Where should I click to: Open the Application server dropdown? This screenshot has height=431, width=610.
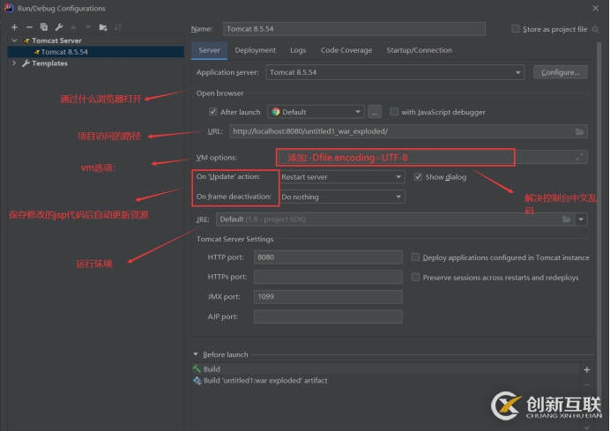394,72
